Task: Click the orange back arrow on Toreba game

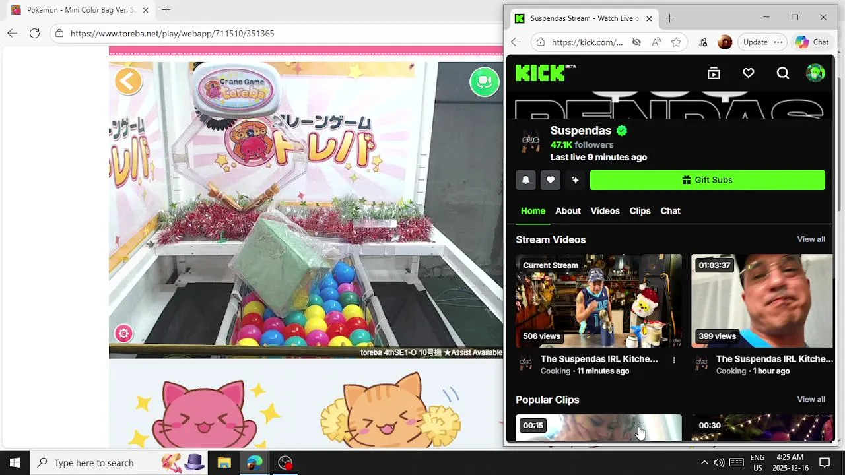Action: [128, 82]
